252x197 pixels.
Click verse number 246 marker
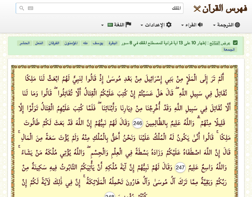tap(137, 123)
